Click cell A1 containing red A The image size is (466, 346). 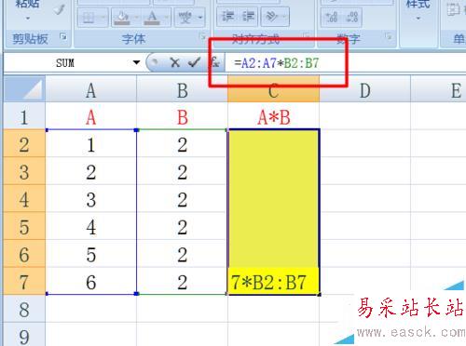point(91,116)
